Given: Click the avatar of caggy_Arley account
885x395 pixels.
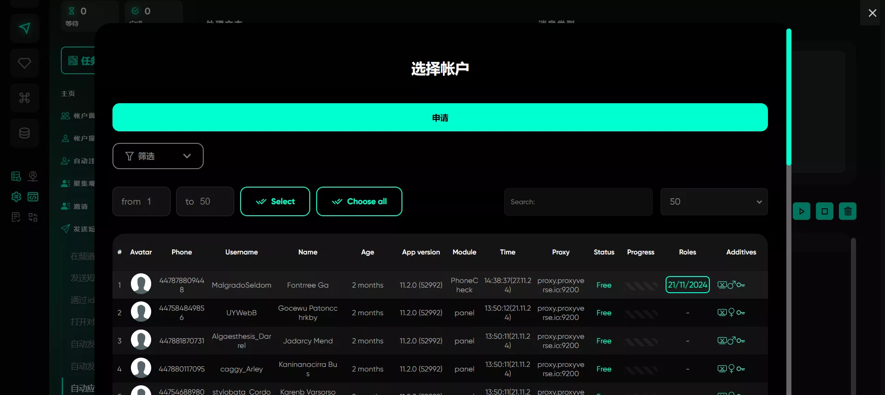Looking at the screenshot, I should pos(141,368).
